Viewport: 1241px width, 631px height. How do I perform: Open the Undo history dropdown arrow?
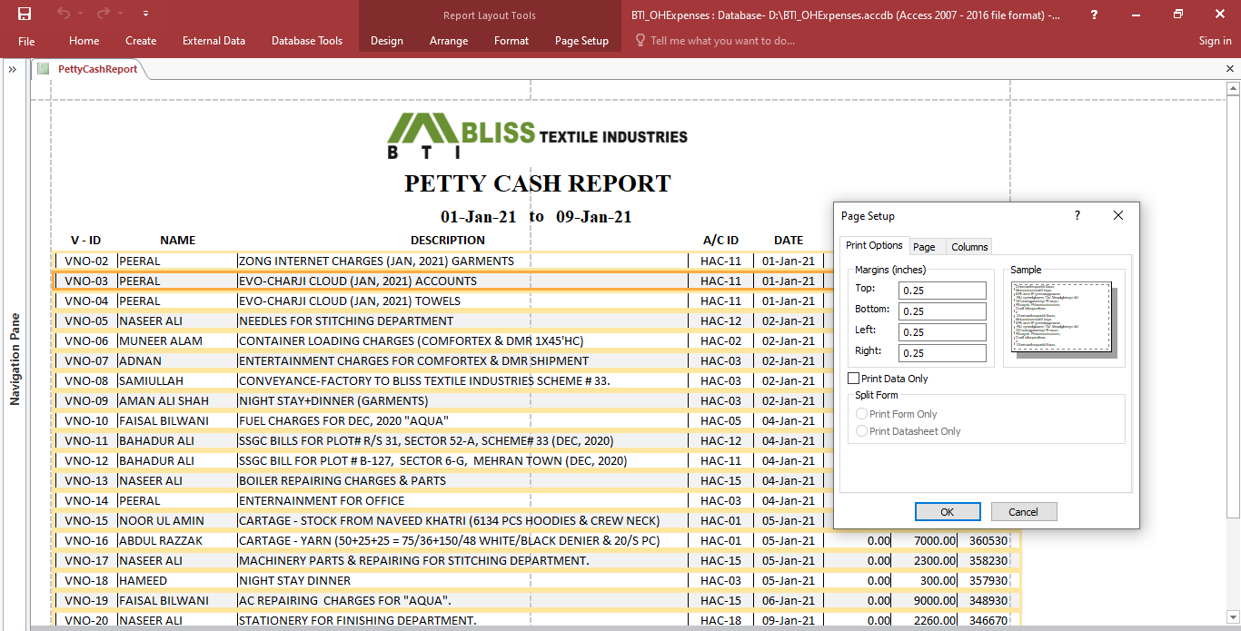(80, 14)
